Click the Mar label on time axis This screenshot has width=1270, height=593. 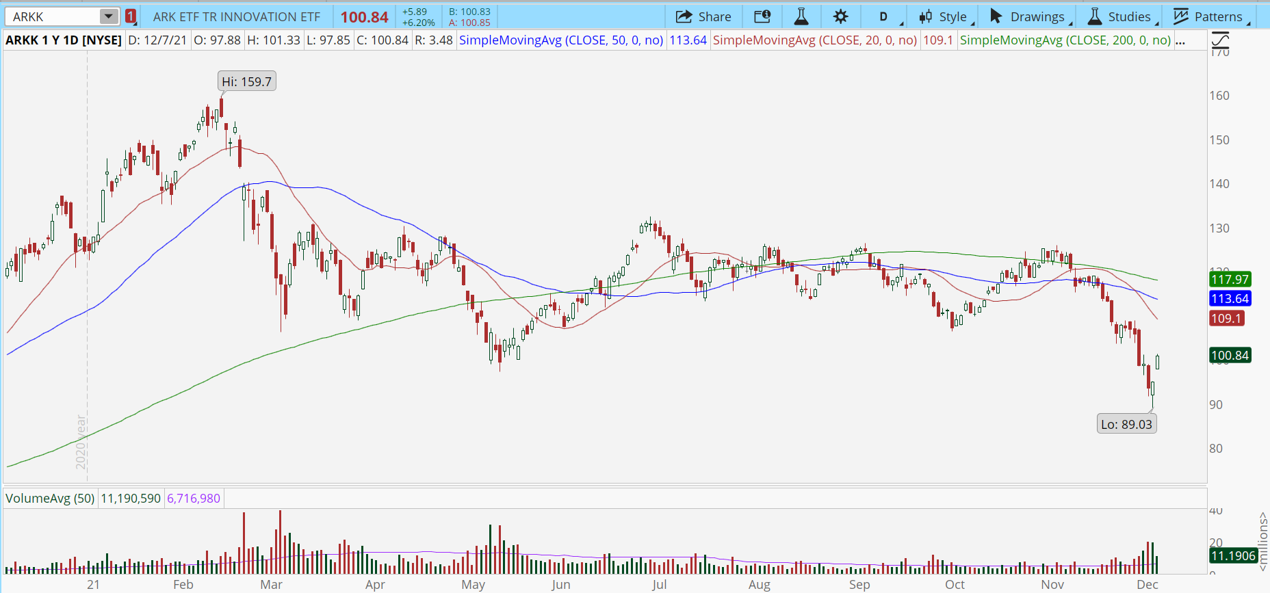pos(272,585)
